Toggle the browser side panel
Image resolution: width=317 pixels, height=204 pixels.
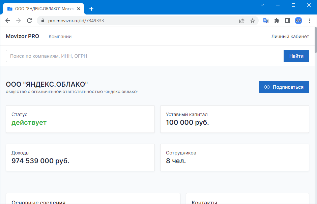[287, 21]
